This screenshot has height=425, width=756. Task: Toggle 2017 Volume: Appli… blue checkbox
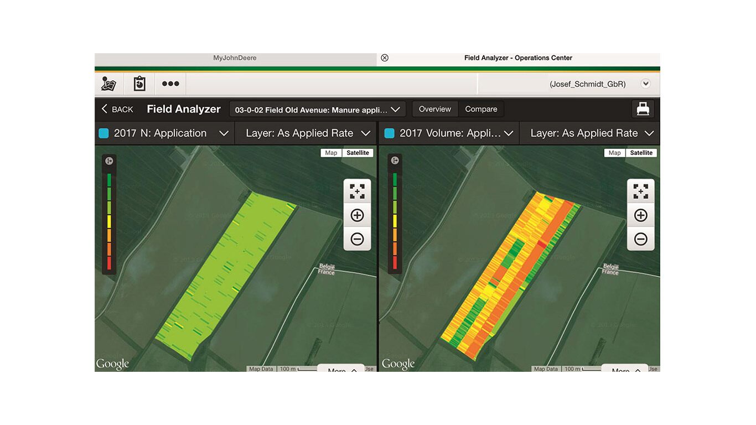pos(389,133)
